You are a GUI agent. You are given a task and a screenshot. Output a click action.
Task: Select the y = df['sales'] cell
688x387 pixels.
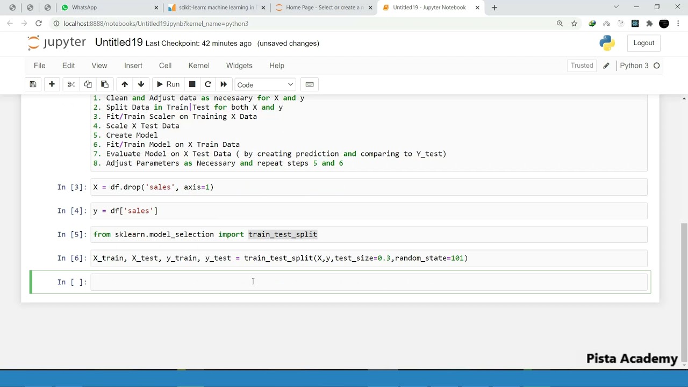tap(369, 211)
